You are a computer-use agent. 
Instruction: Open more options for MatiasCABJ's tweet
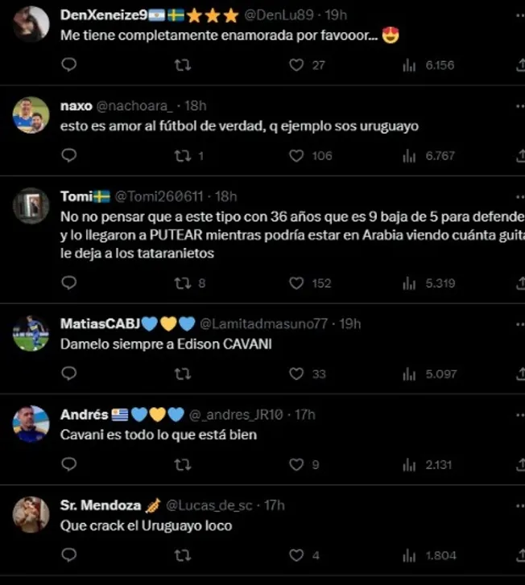[520, 324]
